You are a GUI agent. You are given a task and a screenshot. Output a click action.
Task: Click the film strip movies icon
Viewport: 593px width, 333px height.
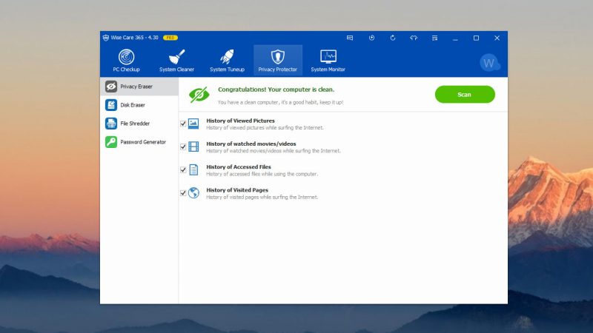tap(193, 147)
